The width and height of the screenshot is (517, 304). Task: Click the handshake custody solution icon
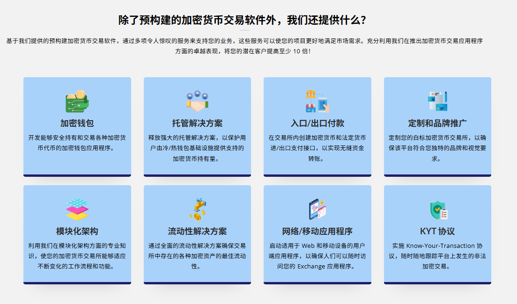pos(197,101)
